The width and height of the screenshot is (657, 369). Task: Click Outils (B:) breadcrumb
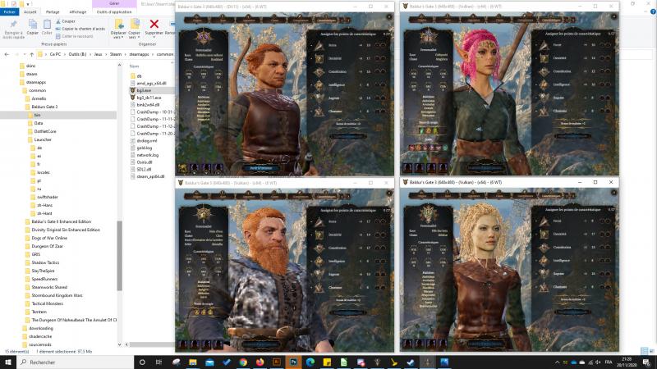point(77,54)
